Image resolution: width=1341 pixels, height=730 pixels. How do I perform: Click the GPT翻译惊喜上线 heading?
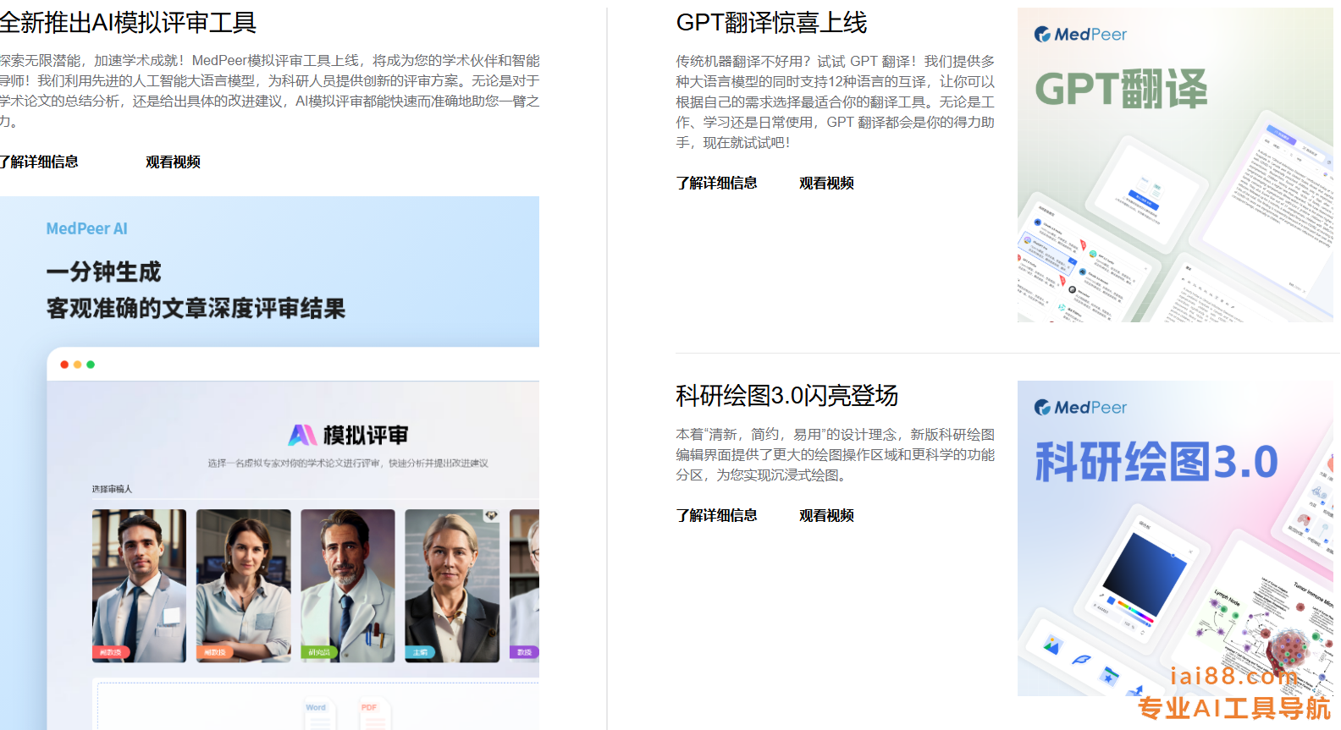tap(771, 23)
